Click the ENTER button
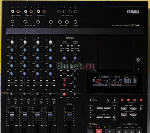This screenshot has height=133, width=150. tap(114, 117)
